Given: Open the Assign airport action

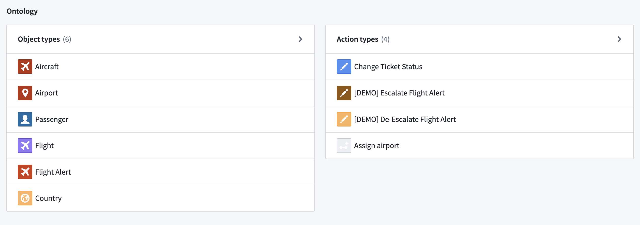Looking at the screenshot, I should (x=479, y=146).
